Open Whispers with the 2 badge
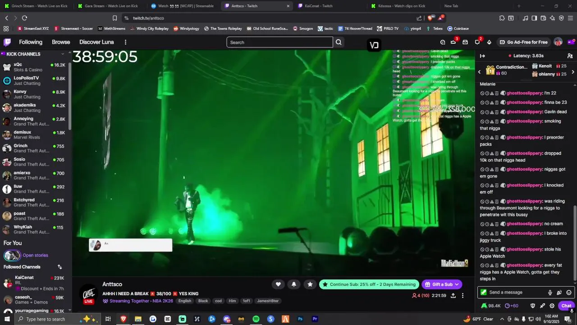577x325 pixels. point(477,42)
